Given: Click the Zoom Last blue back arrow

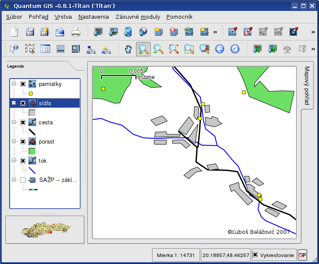Looking at the screenshot, I should pos(219,49).
